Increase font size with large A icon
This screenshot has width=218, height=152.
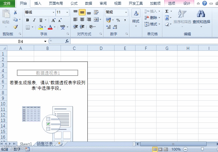53,20
